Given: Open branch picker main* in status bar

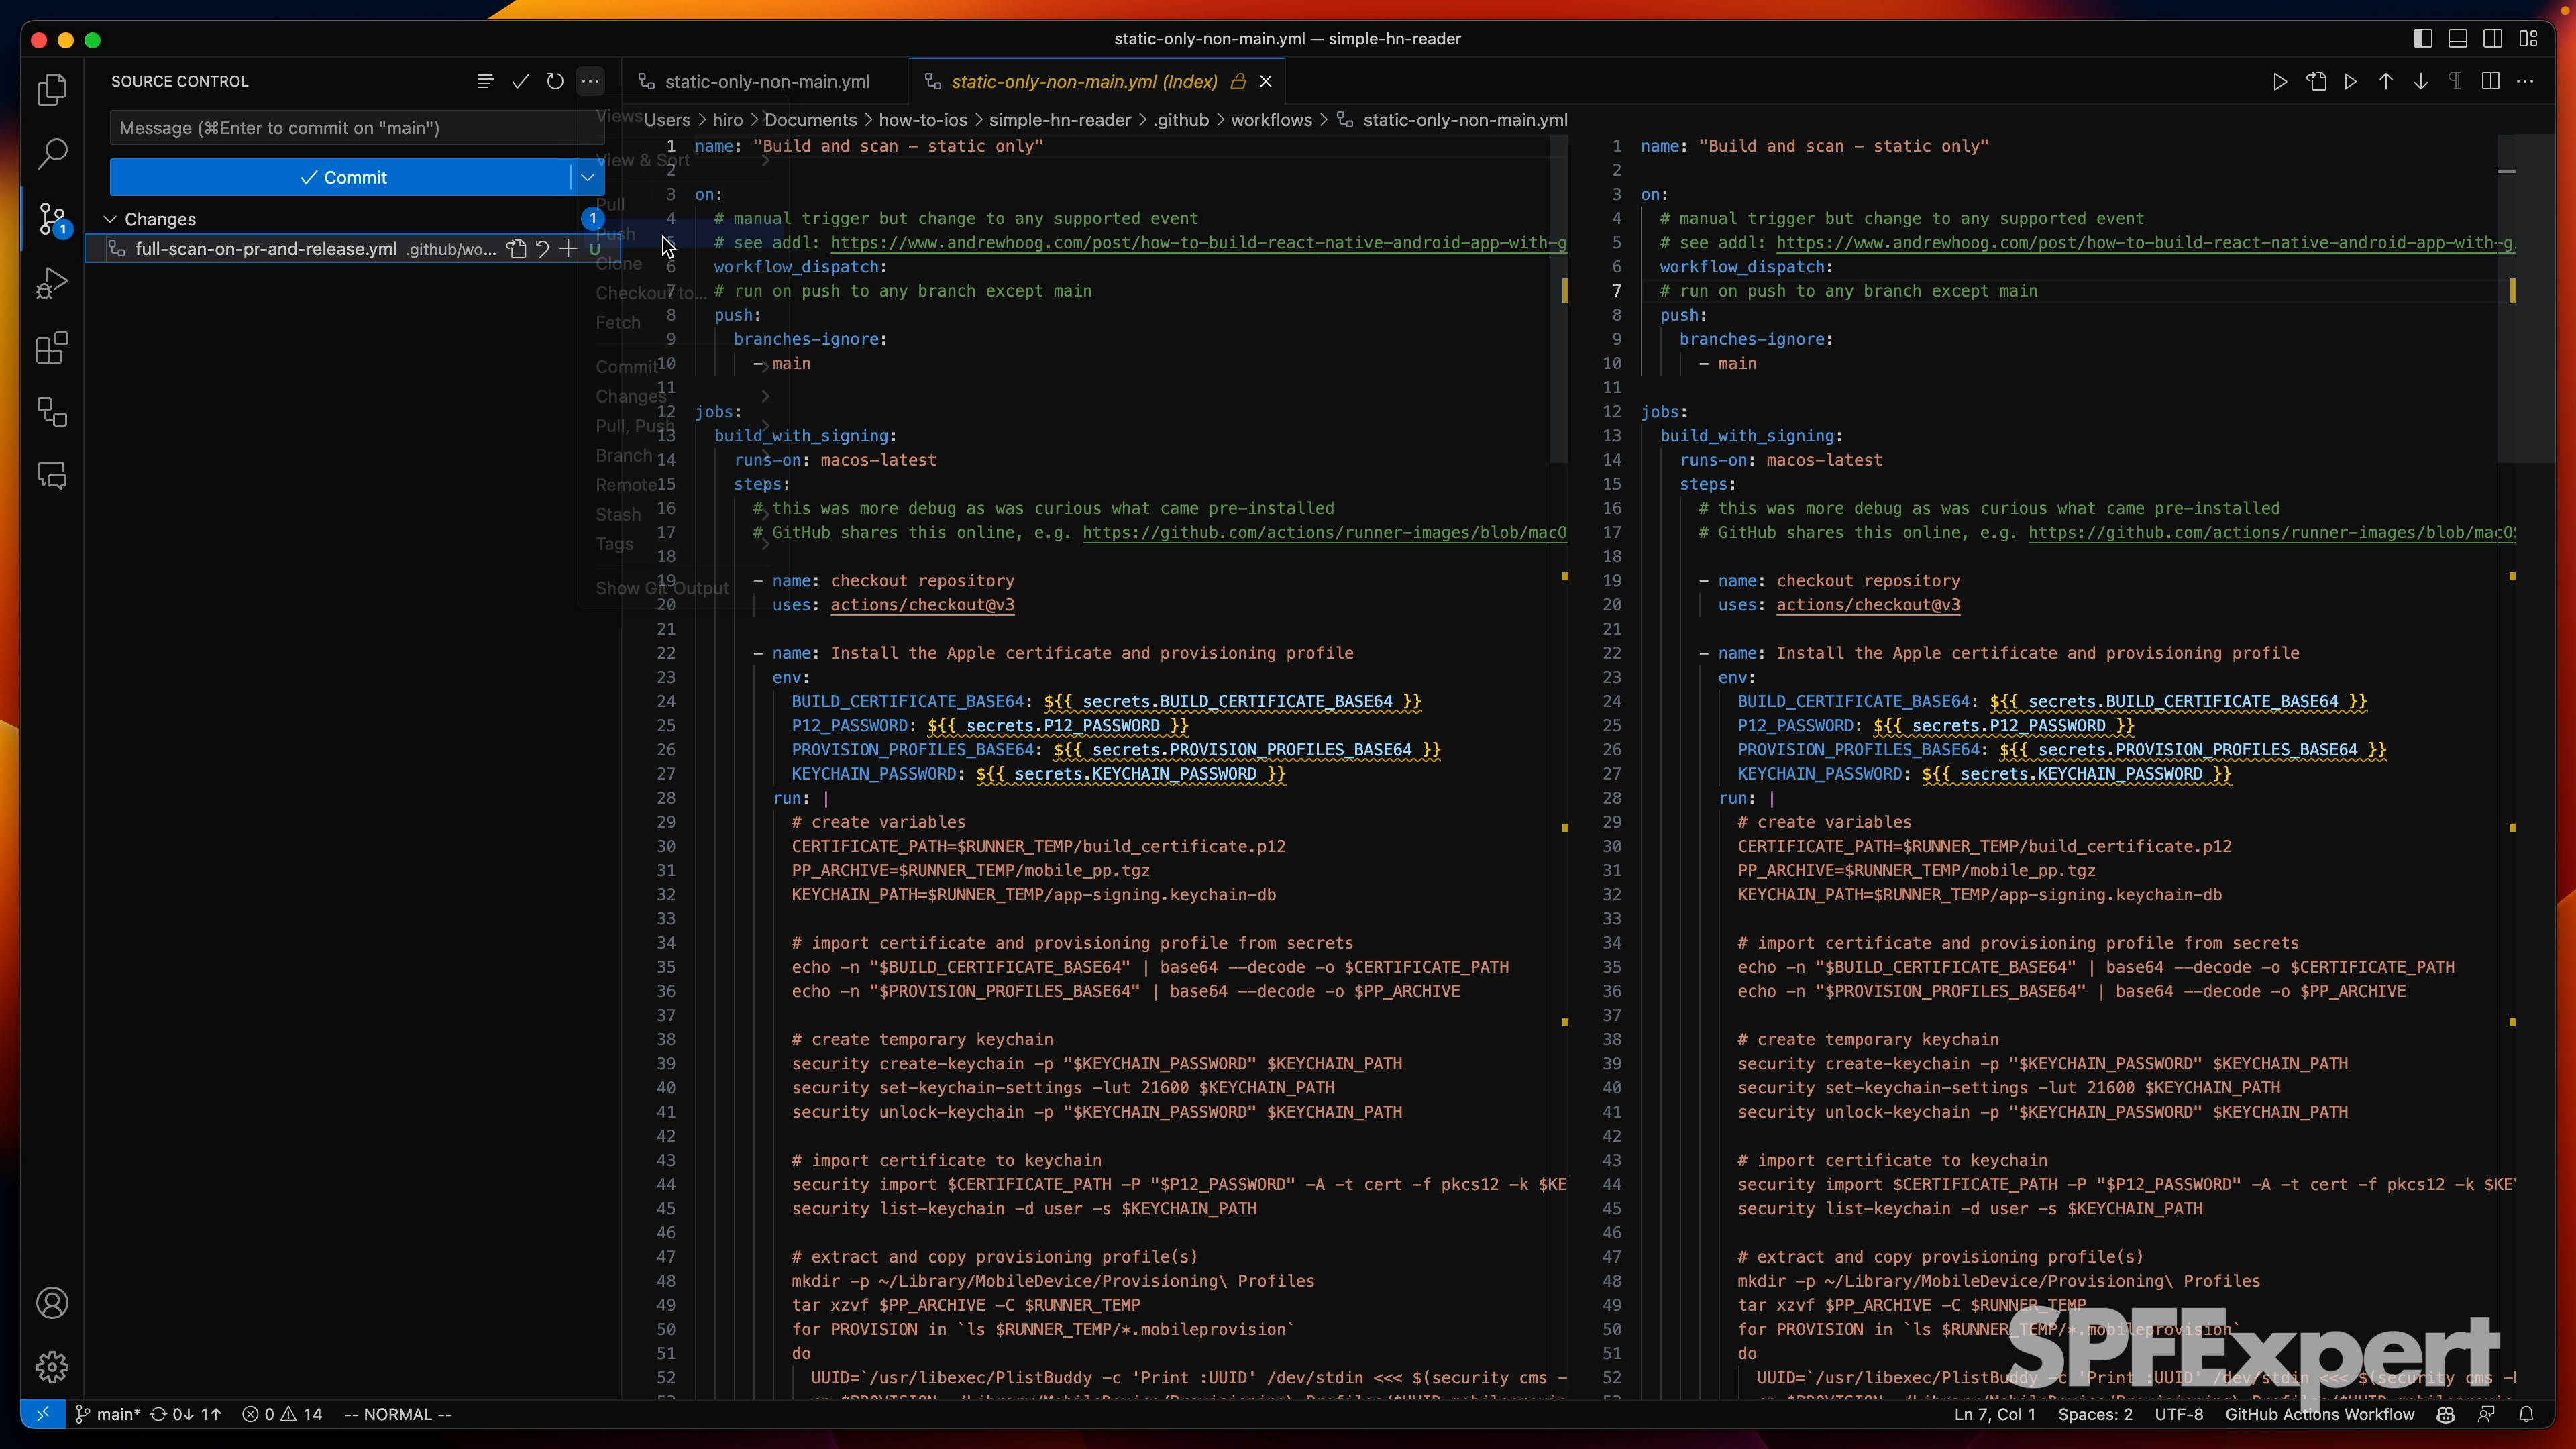Looking at the screenshot, I should click(x=109, y=1414).
